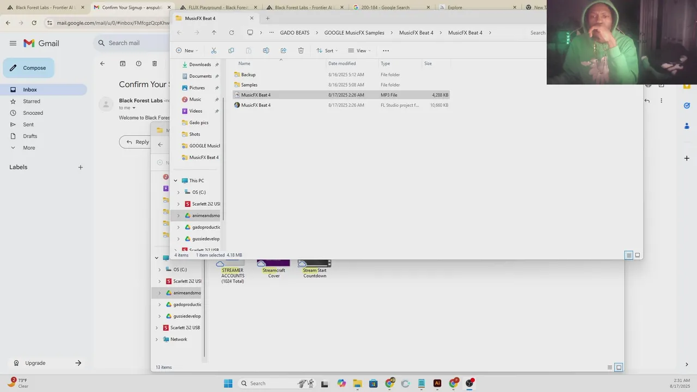
Task: Open Downloads in Explorer quick access
Action: point(200,64)
